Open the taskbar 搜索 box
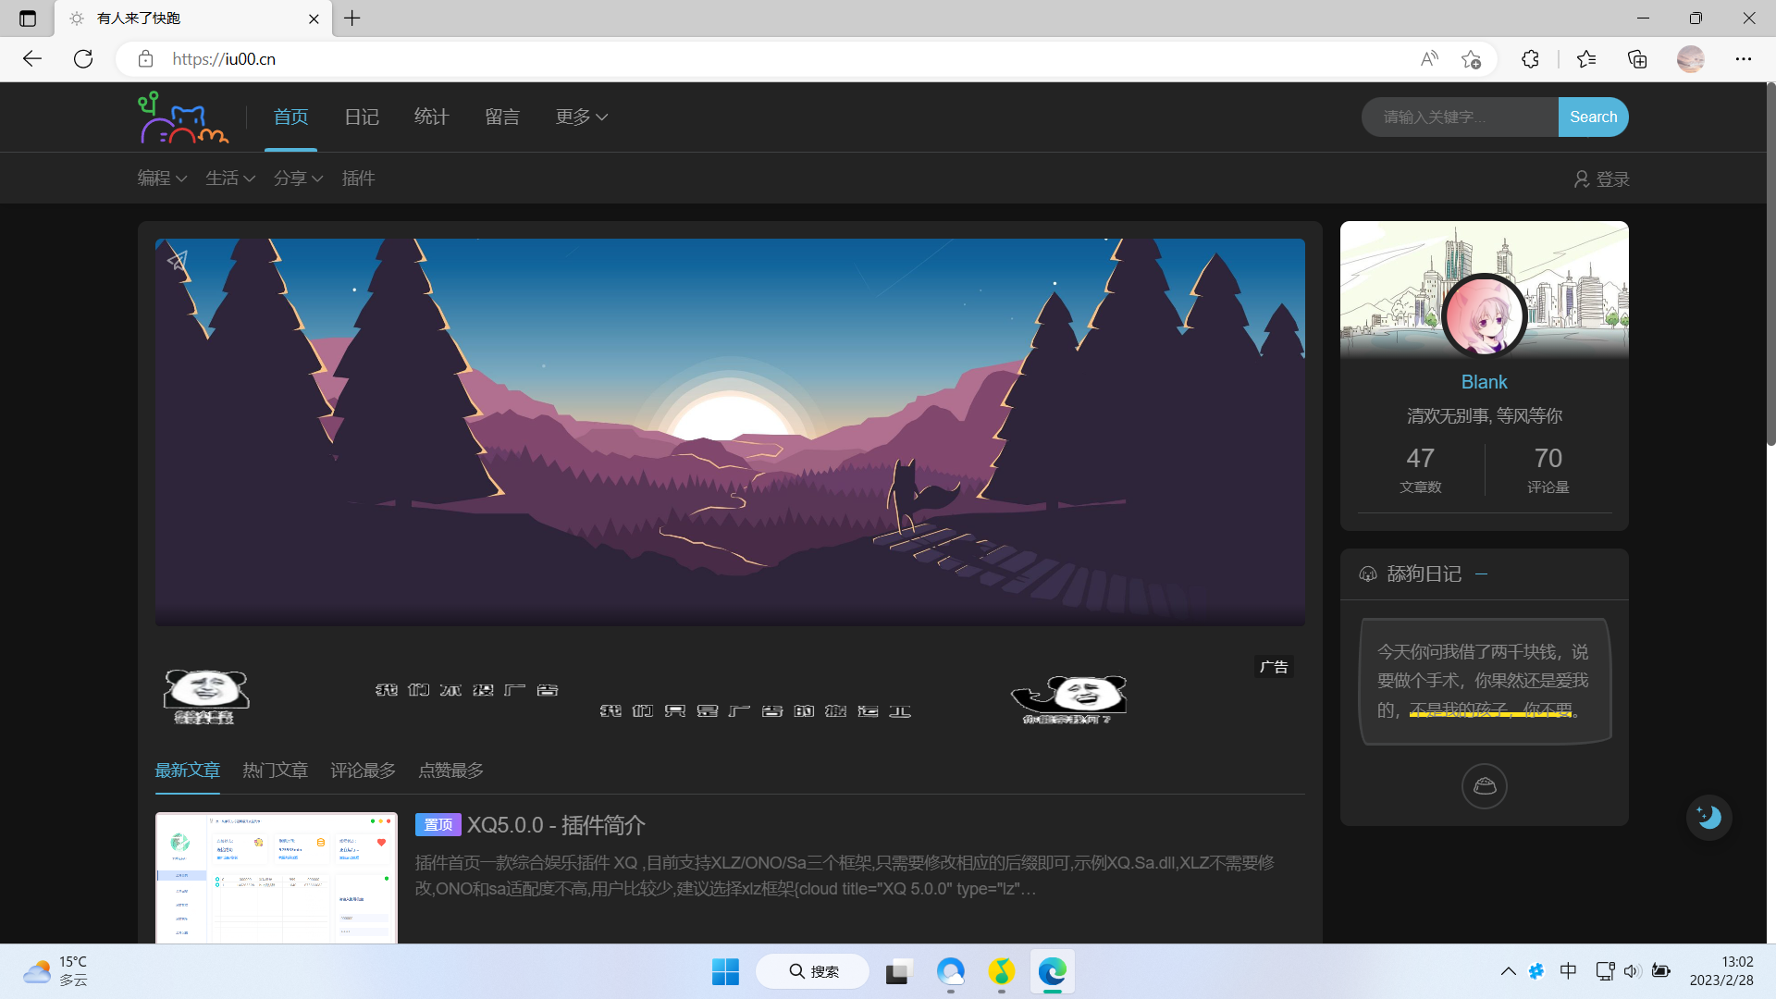1776x999 pixels. click(x=813, y=972)
